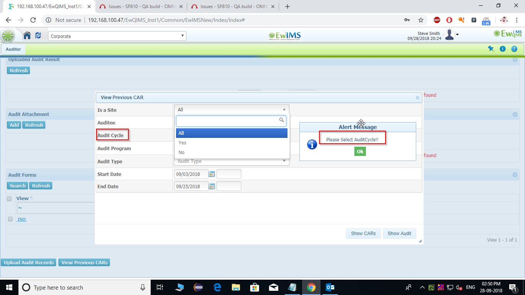The height and width of the screenshot is (295, 525).
Task: Open Microsoft Edge from the taskbar
Action: [217, 287]
